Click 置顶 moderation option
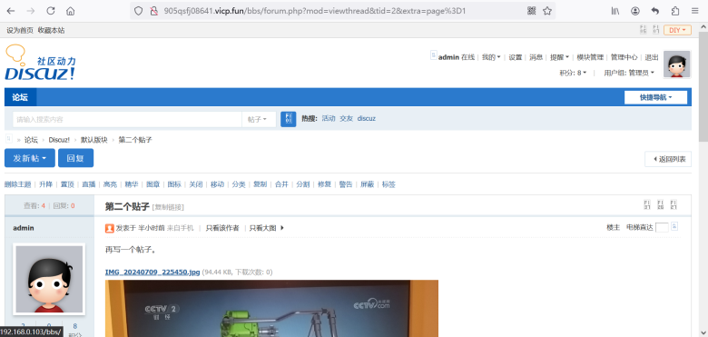The image size is (708, 337). 67,184
